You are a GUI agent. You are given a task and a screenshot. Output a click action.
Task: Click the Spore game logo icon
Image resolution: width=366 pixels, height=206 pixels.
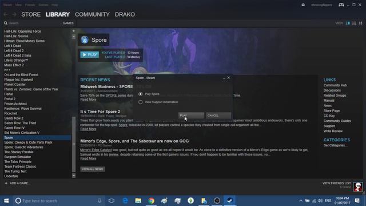(x=85, y=40)
